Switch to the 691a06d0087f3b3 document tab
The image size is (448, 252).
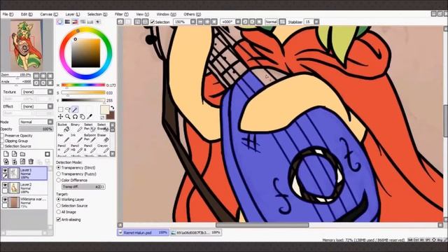[195, 232]
